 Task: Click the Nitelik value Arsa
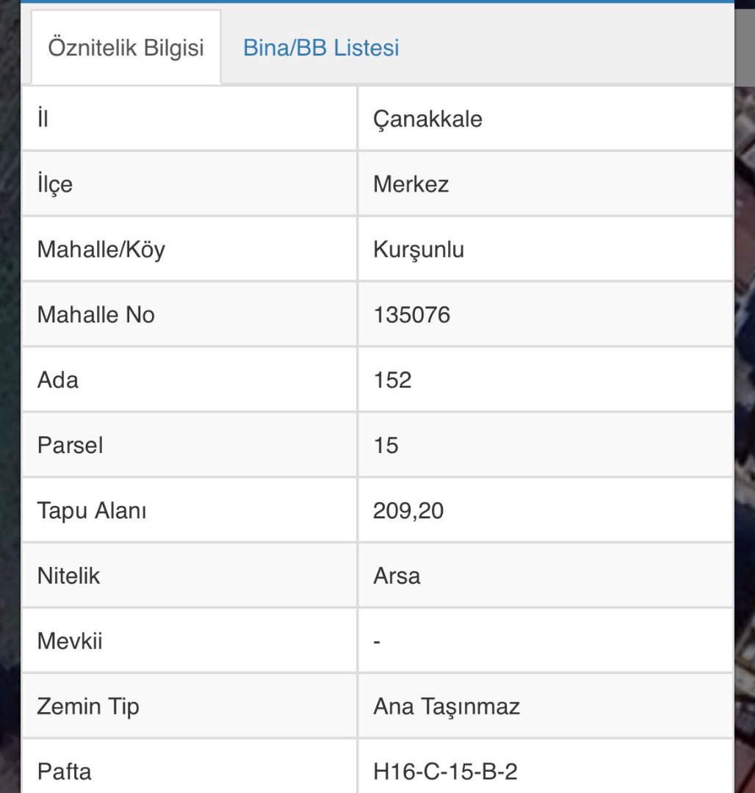[397, 576]
